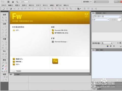The image size is (122, 91).
Task: Open the GIF format dropdown
Action: [x=101, y=20]
